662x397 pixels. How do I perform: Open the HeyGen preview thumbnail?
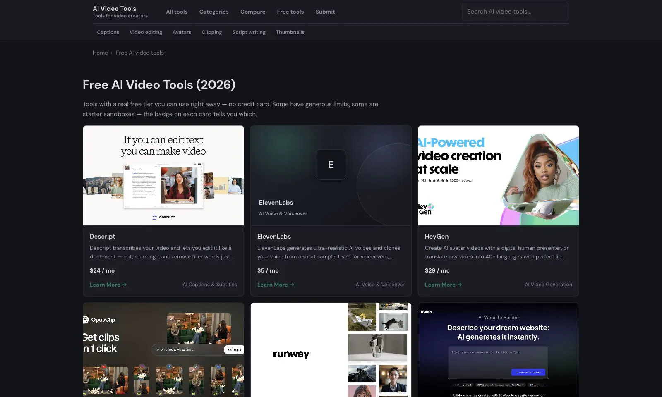click(x=499, y=175)
